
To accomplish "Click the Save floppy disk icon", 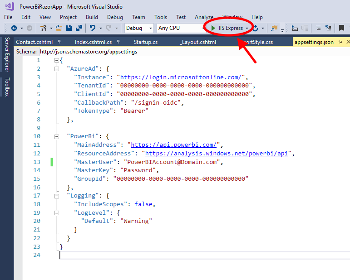I will [69, 28].
